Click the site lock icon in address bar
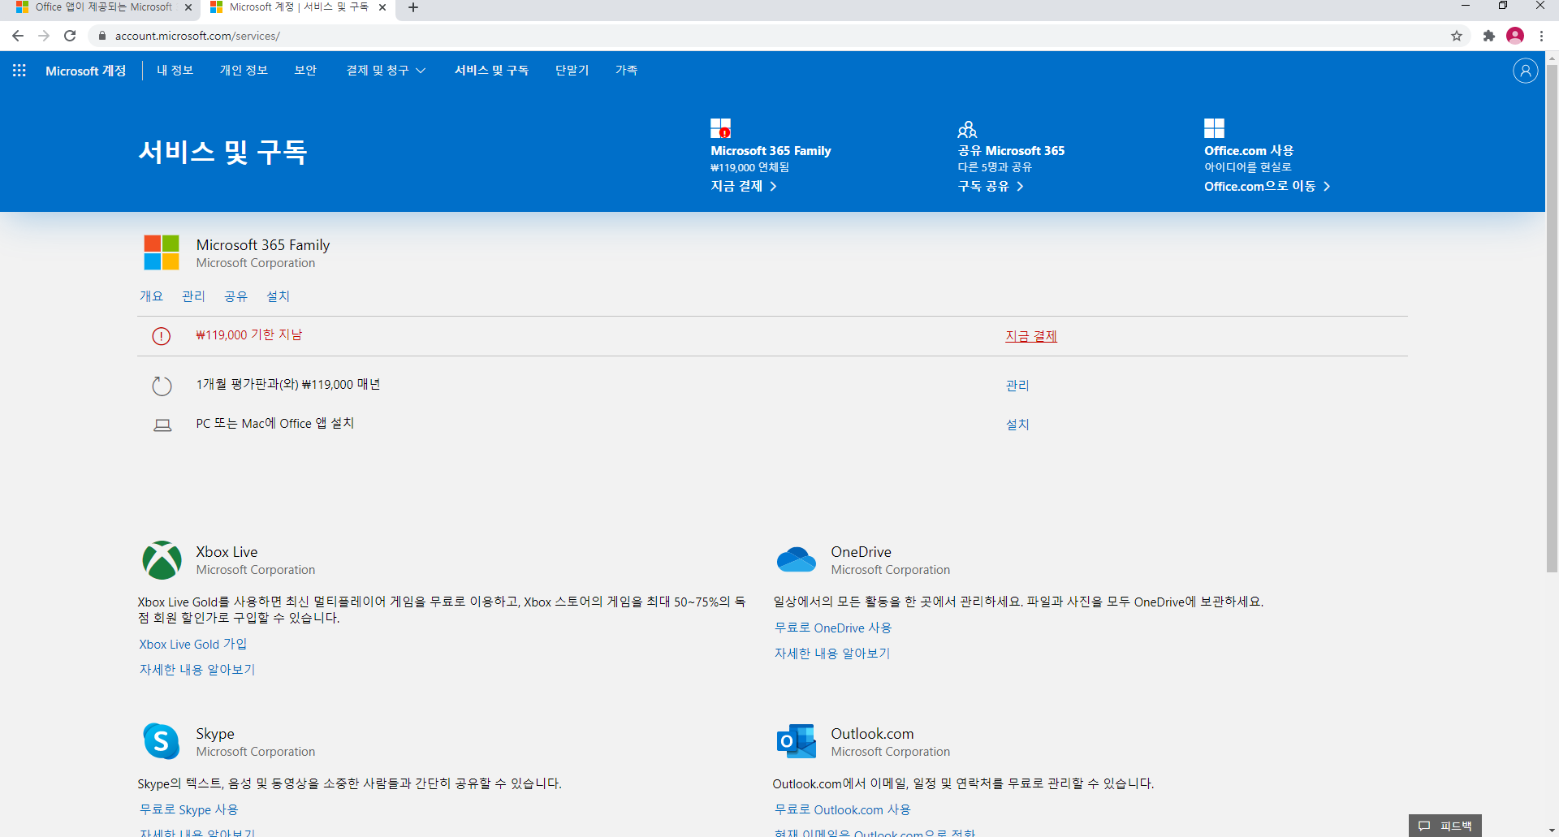 coord(102,36)
